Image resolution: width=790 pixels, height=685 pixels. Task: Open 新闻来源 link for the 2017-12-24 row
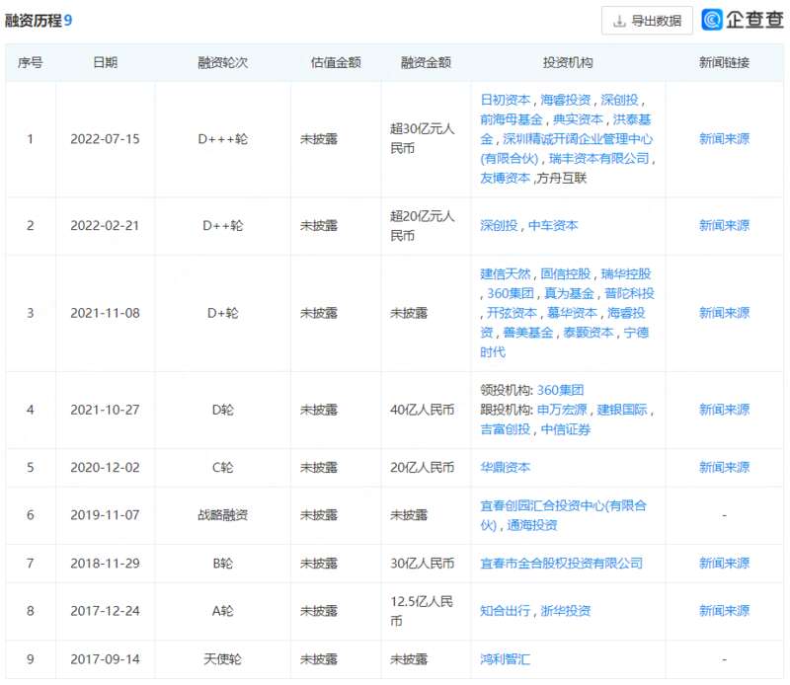[724, 611]
